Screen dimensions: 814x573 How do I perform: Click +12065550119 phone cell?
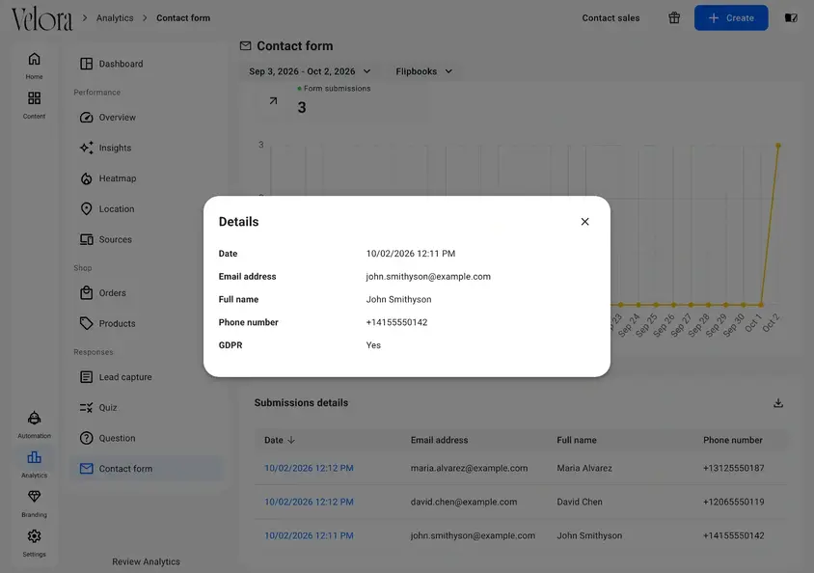coord(733,502)
